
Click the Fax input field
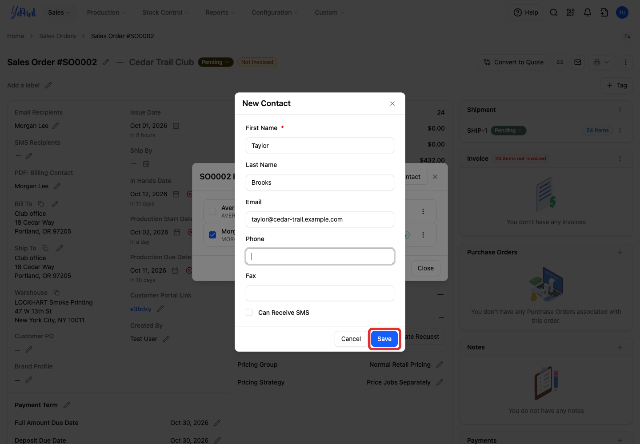[x=320, y=293]
